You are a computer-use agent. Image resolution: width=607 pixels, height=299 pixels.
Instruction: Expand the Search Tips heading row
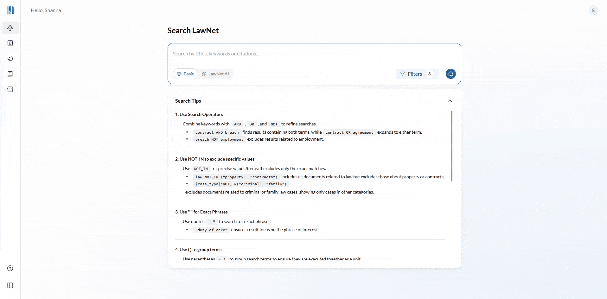(x=188, y=101)
